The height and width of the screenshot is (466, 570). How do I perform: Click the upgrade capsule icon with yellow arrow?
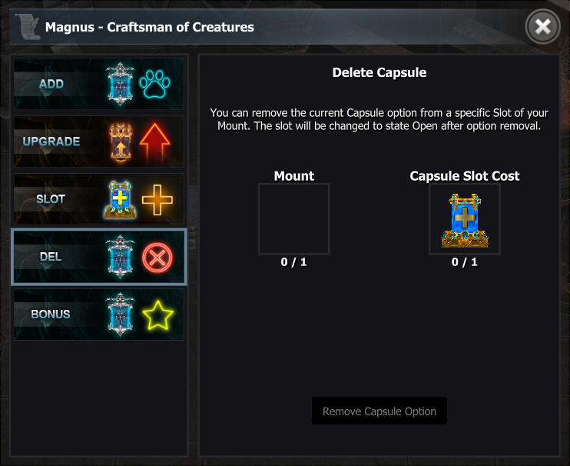(x=120, y=141)
